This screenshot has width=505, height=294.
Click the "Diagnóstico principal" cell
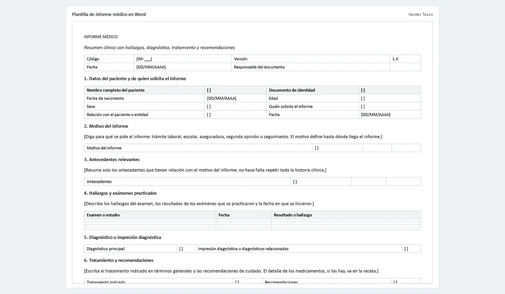click(x=130, y=249)
